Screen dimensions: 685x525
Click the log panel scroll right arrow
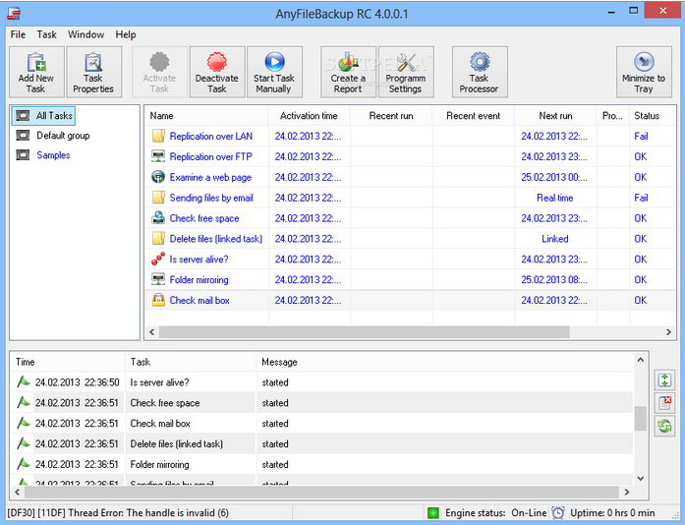pyautogui.click(x=626, y=492)
